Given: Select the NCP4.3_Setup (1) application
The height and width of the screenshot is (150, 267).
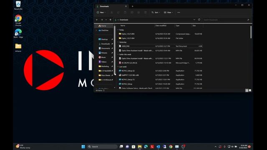Looking at the screenshot, I should click(x=160, y=80).
